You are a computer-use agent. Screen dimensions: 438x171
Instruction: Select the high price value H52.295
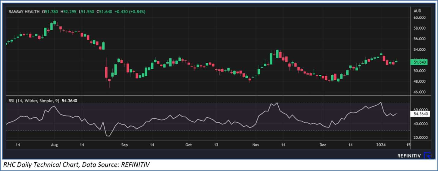click(x=68, y=12)
